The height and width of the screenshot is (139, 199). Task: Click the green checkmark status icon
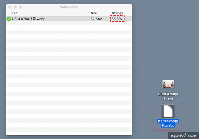(9, 19)
